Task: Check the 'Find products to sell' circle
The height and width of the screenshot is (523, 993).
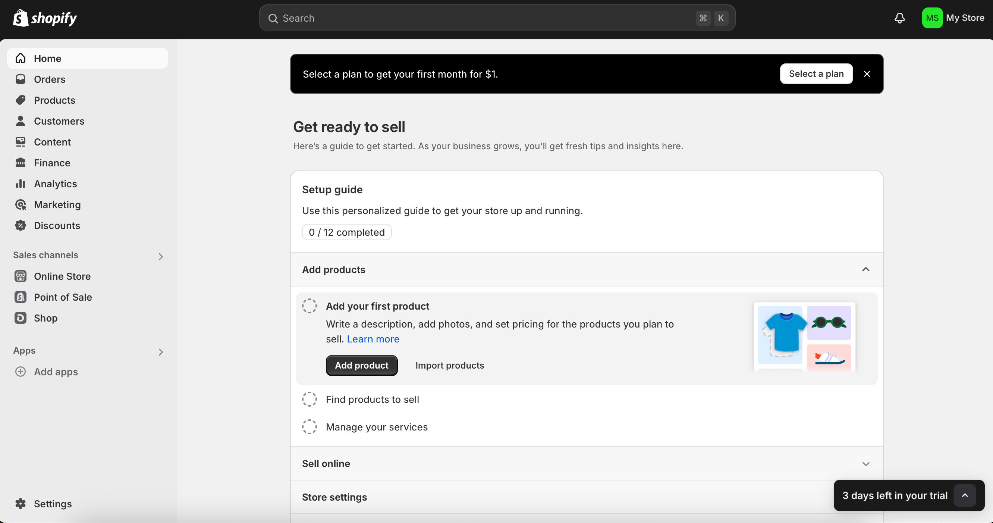Action: 309,399
